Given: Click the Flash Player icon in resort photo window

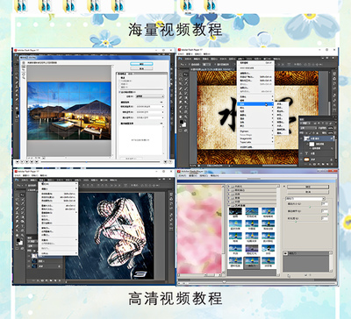Looking at the screenshot, I should click(16, 50).
